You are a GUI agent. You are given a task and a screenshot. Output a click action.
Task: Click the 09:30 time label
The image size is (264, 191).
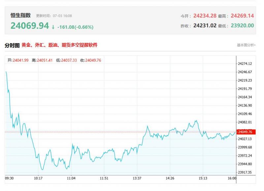tap(9, 178)
